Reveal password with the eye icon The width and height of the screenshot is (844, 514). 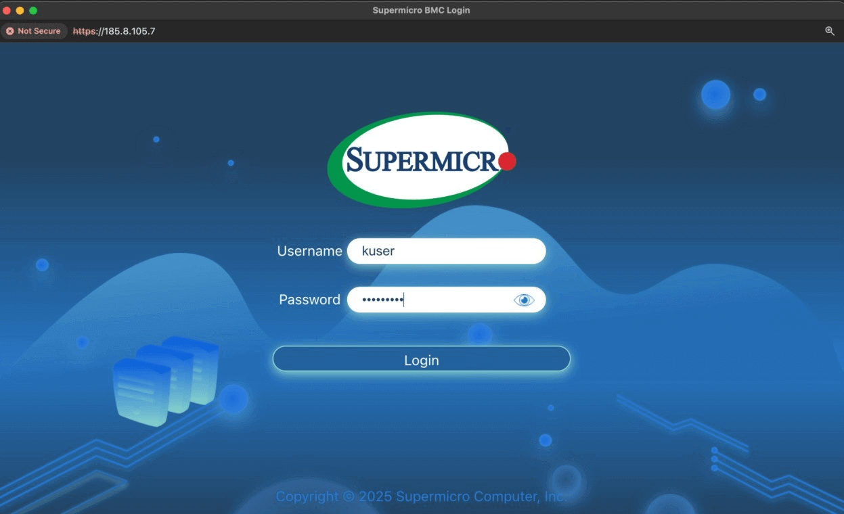(x=524, y=300)
